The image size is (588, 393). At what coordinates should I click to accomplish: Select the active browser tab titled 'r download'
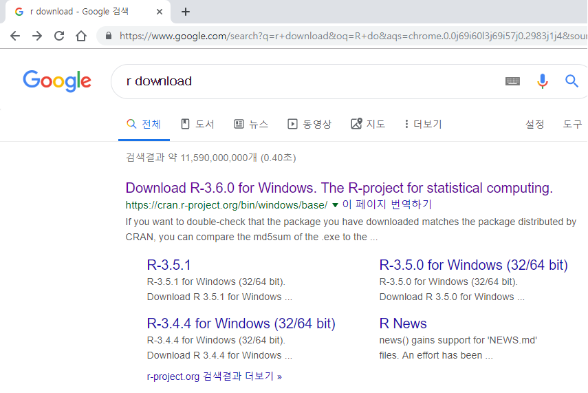click(x=88, y=12)
